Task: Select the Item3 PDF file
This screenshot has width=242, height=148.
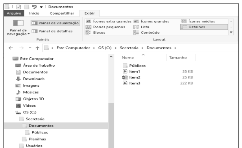Action: click(x=131, y=83)
